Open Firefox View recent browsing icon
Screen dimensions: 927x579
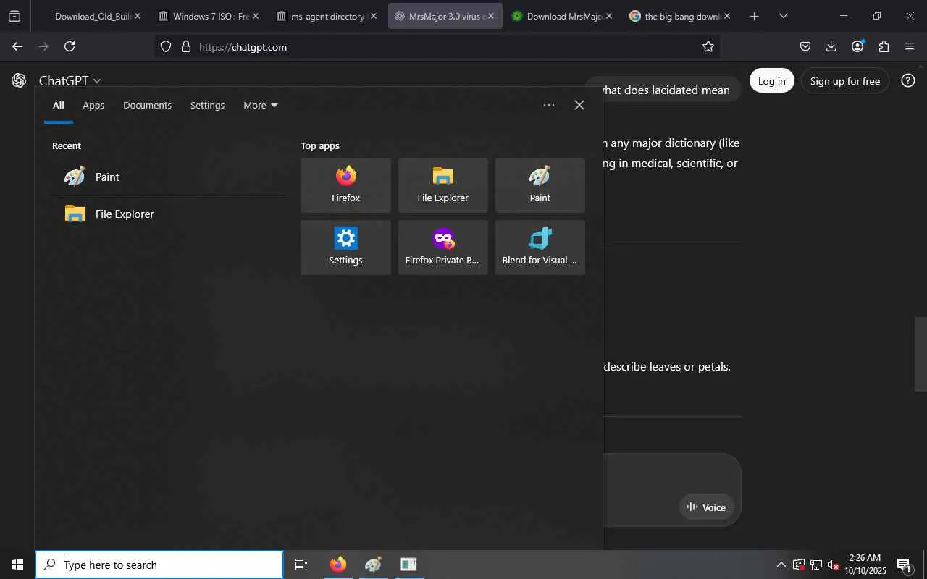coord(14,16)
